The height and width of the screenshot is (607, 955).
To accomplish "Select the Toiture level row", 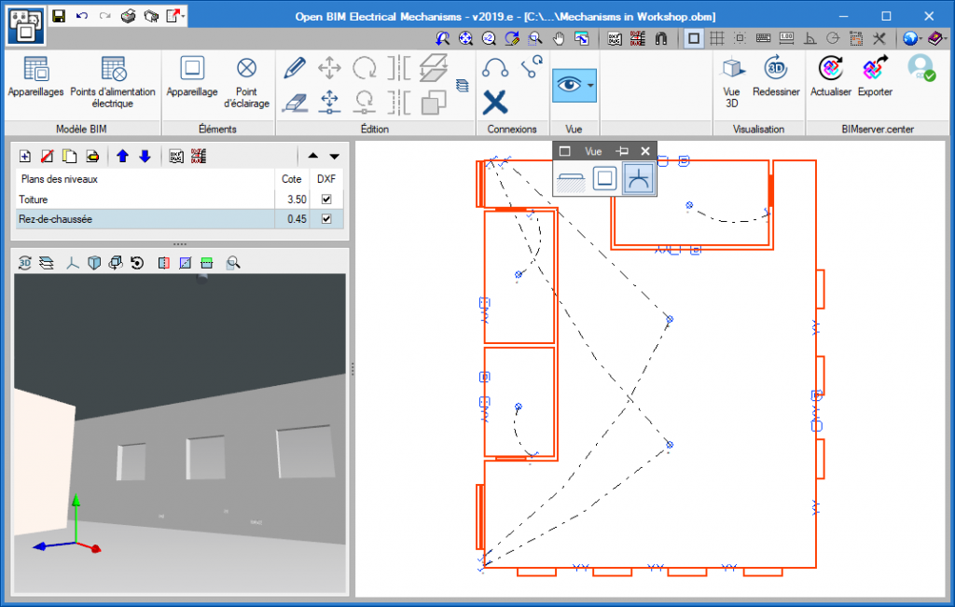I will [140, 200].
